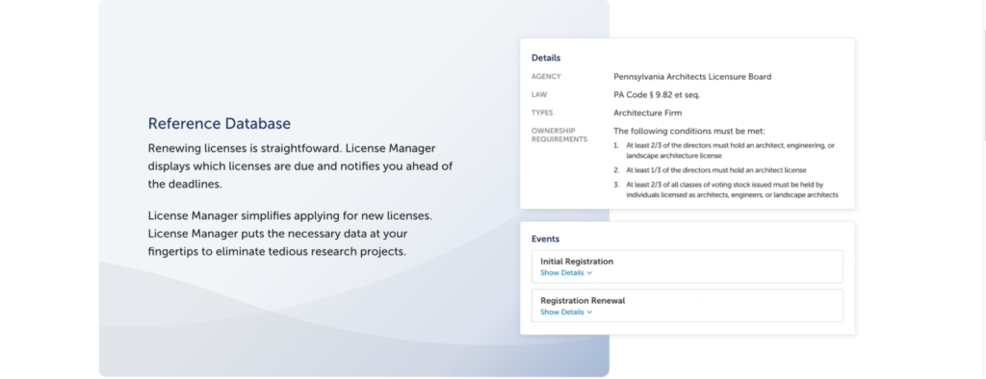Select the Initial Registration event title
986x379 pixels.
pos(577,262)
